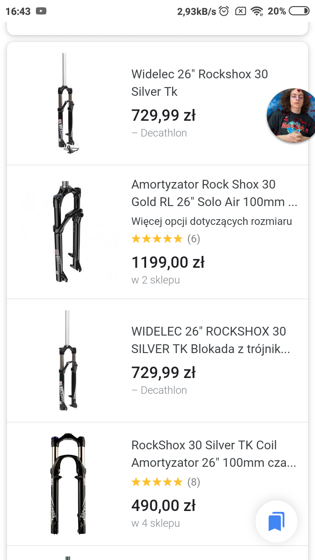Tap the battery indicator icon
Viewport: 315px width, 560px height.
299,11
